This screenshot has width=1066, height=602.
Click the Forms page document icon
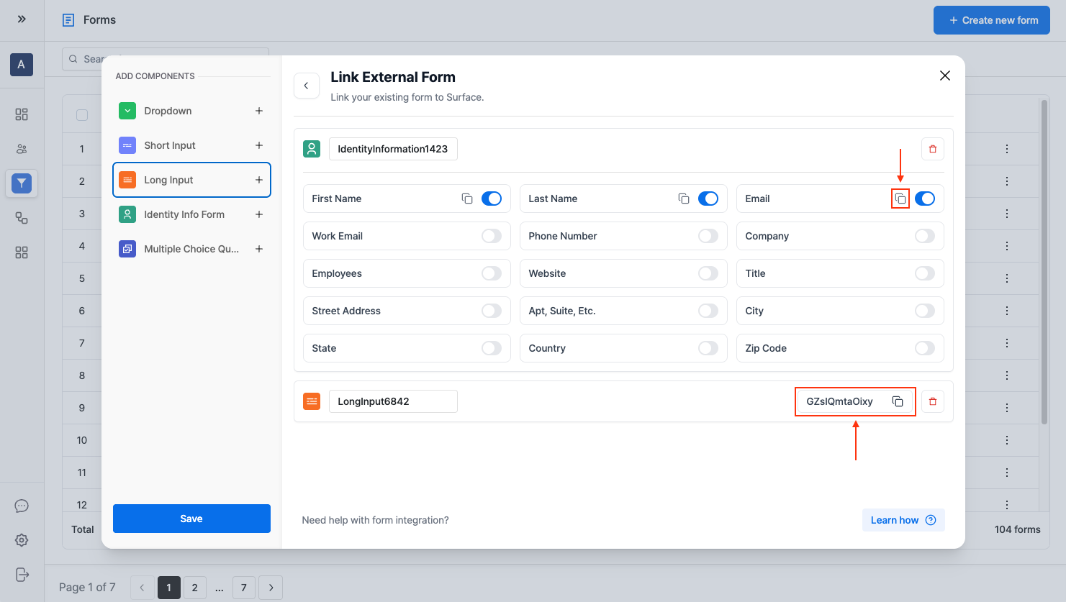click(x=68, y=20)
